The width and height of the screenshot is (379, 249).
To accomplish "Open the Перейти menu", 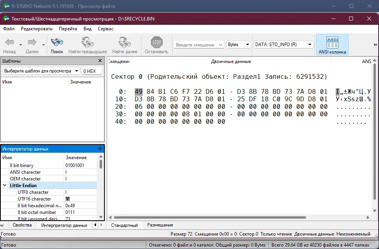I will (68, 29).
